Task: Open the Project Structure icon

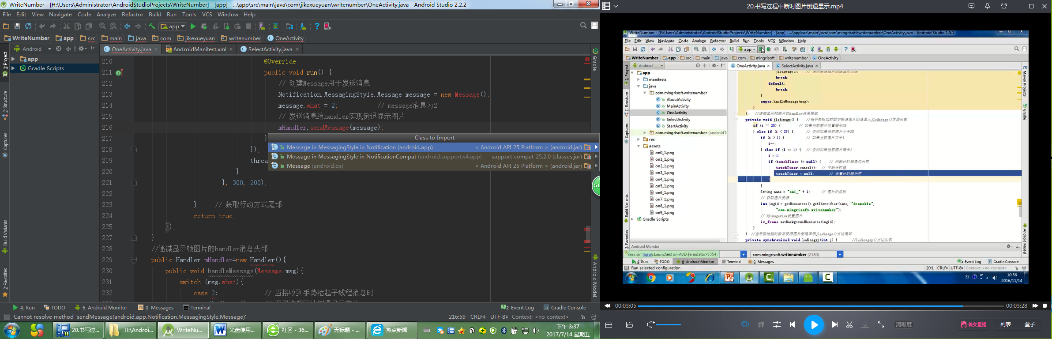Action: click(x=289, y=26)
